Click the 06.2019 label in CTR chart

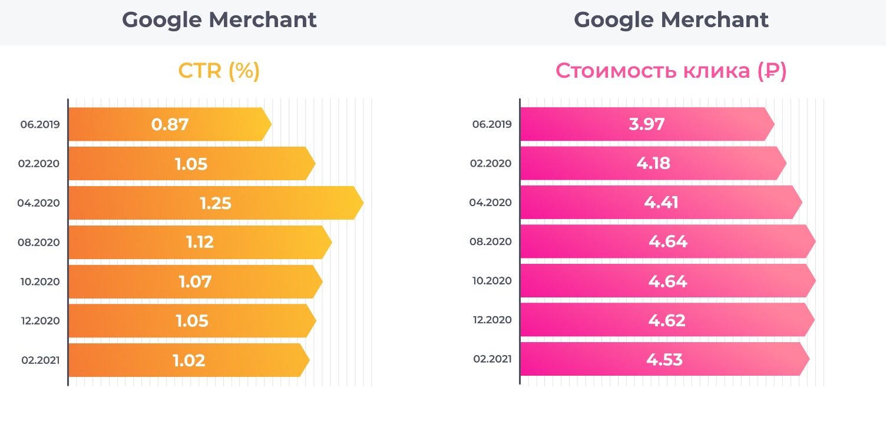(39, 125)
